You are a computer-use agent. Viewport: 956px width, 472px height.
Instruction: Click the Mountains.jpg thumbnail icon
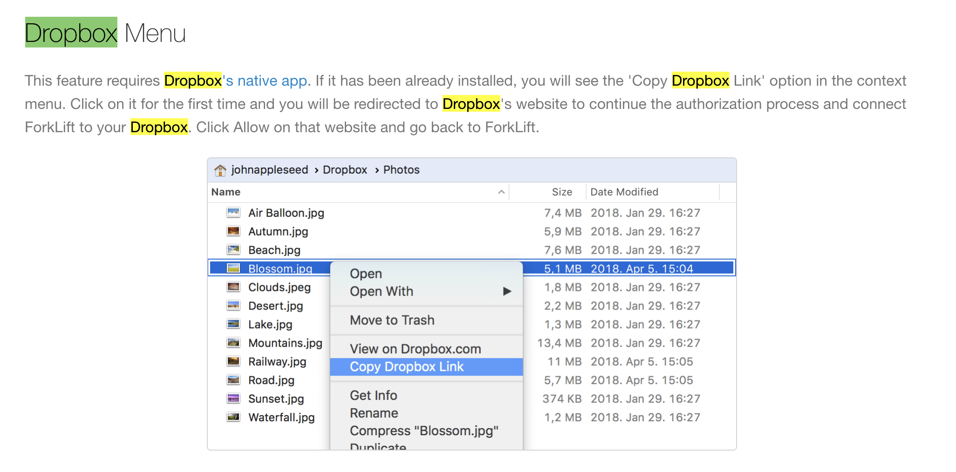(x=233, y=343)
